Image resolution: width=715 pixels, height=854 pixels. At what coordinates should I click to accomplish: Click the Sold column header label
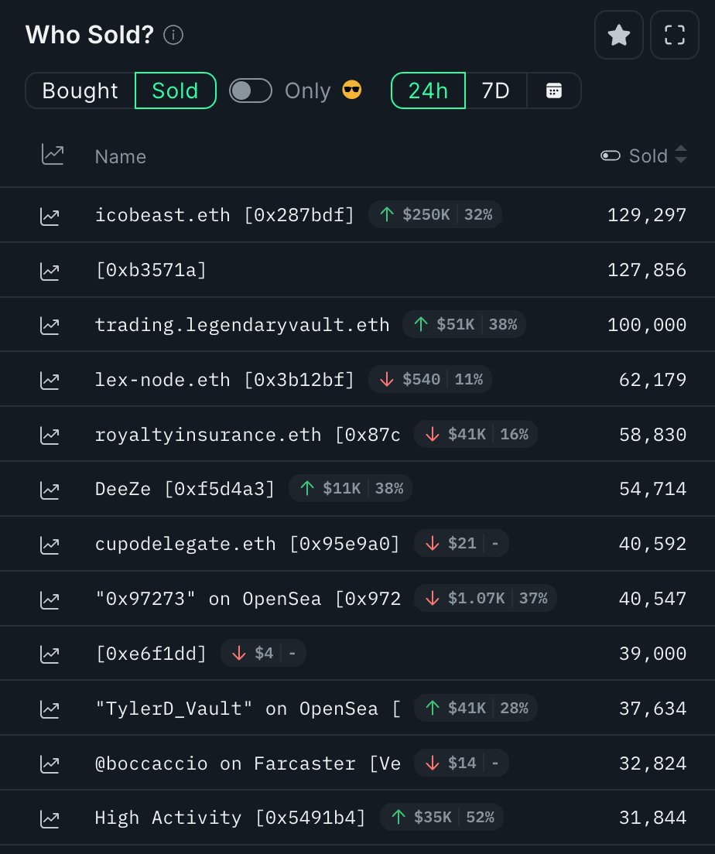point(648,156)
